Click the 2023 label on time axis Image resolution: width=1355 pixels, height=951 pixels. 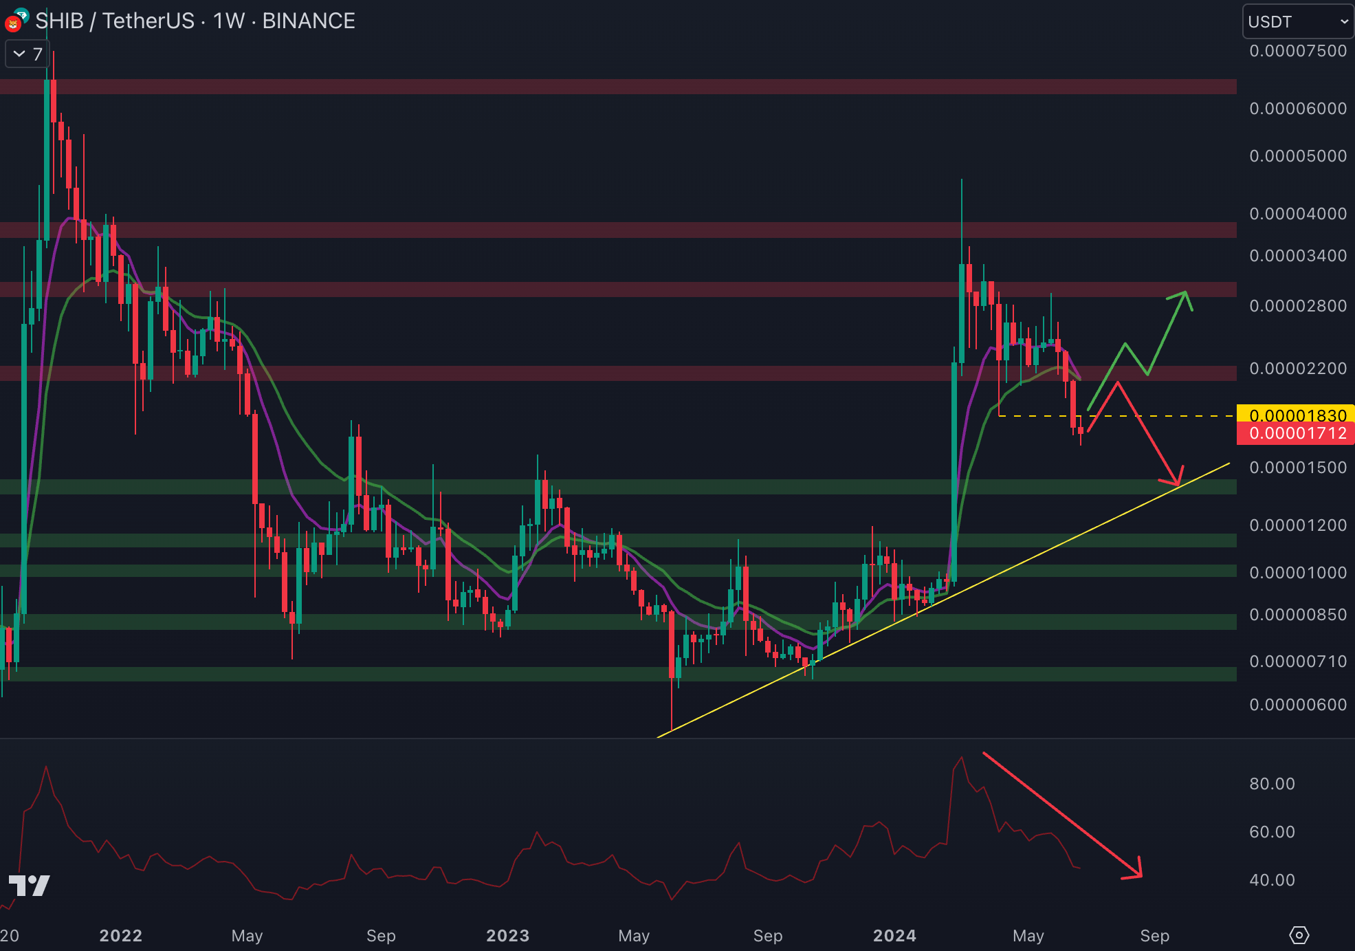(x=507, y=936)
